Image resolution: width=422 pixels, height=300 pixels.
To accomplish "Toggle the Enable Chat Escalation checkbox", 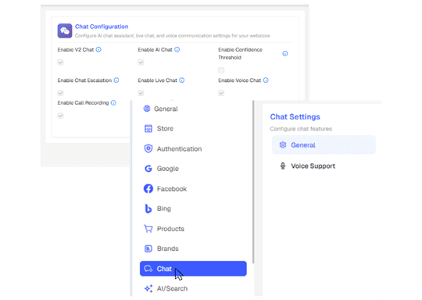I will pos(60,93).
